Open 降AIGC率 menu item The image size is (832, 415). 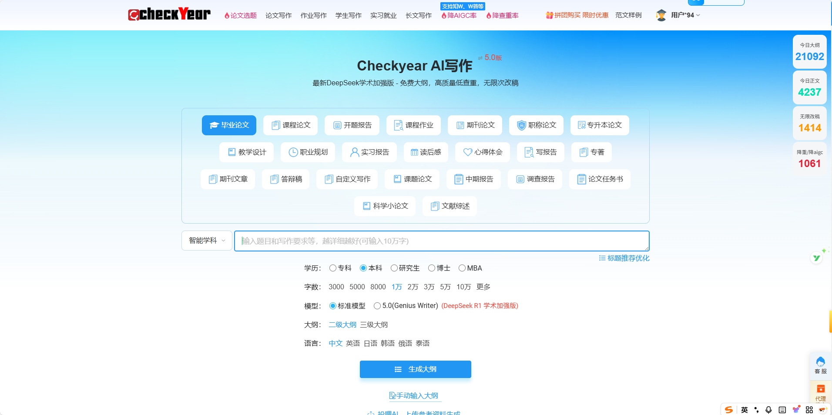pos(459,15)
